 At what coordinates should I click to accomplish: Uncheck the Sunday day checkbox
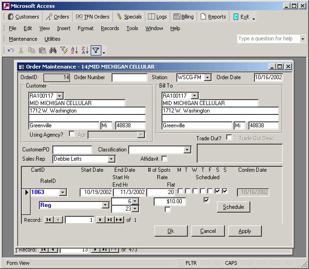point(225,191)
